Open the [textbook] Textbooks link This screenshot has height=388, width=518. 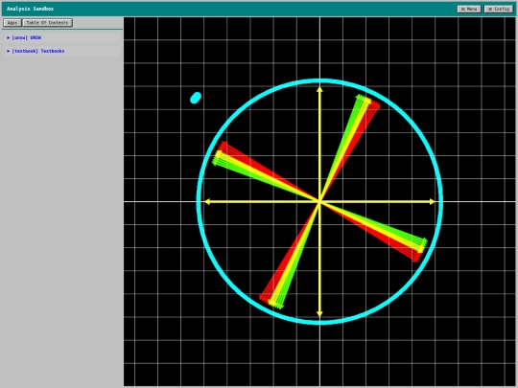pos(38,51)
